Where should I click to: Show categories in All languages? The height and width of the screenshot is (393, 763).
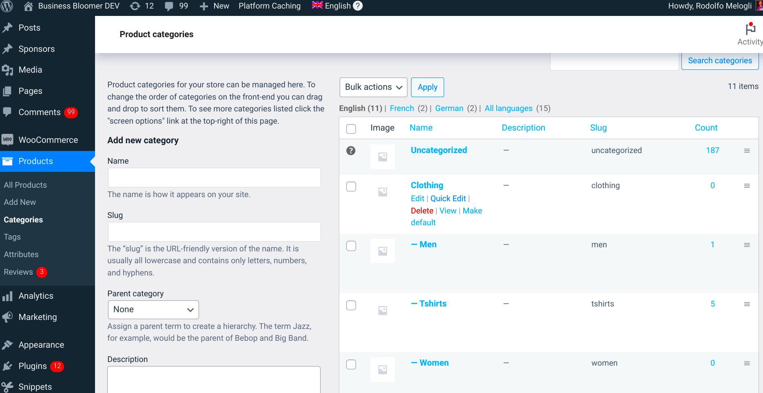click(x=509, y=108)
